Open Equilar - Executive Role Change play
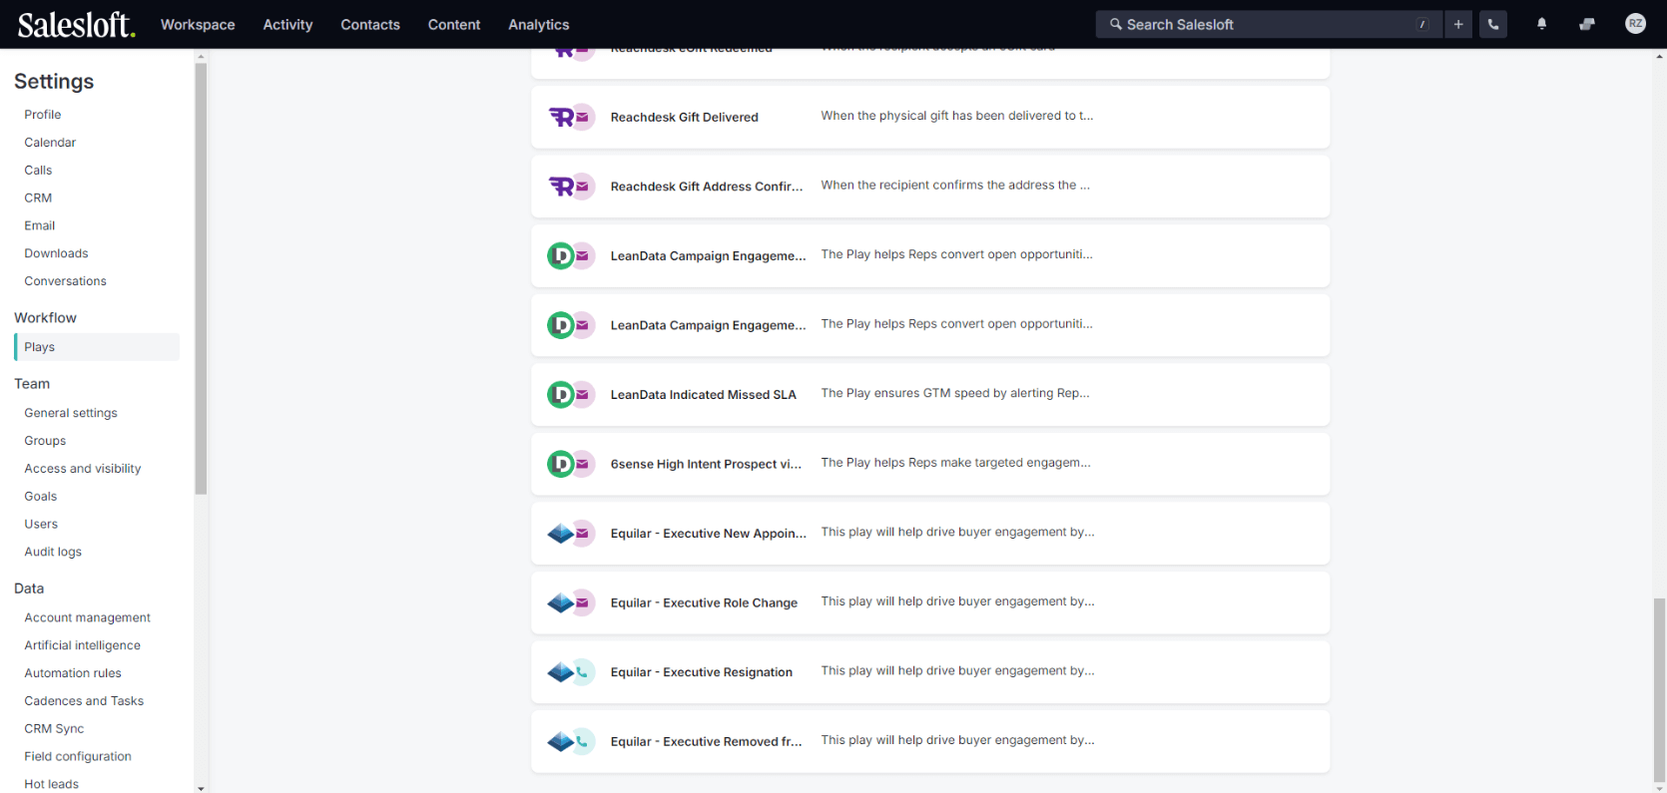1667x793 pixels. pos(930,602)
